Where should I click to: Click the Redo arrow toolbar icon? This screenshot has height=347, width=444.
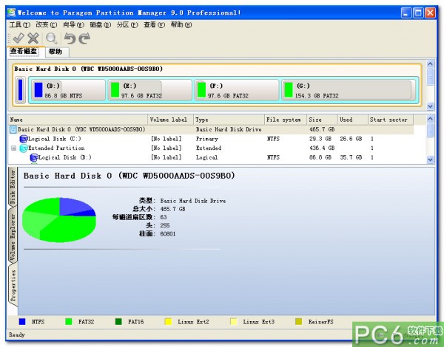pyautogui.click(x=84, y=38)
